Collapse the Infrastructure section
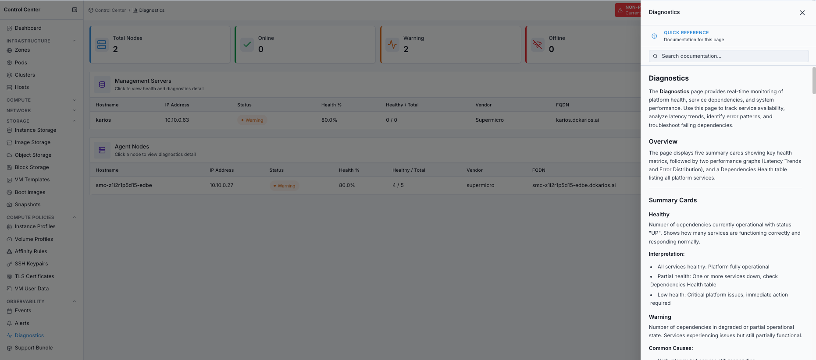 (74, 41)
